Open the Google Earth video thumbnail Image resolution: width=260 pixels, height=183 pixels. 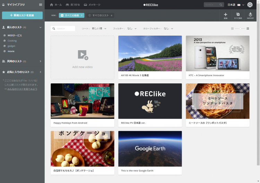click(150, 149)
